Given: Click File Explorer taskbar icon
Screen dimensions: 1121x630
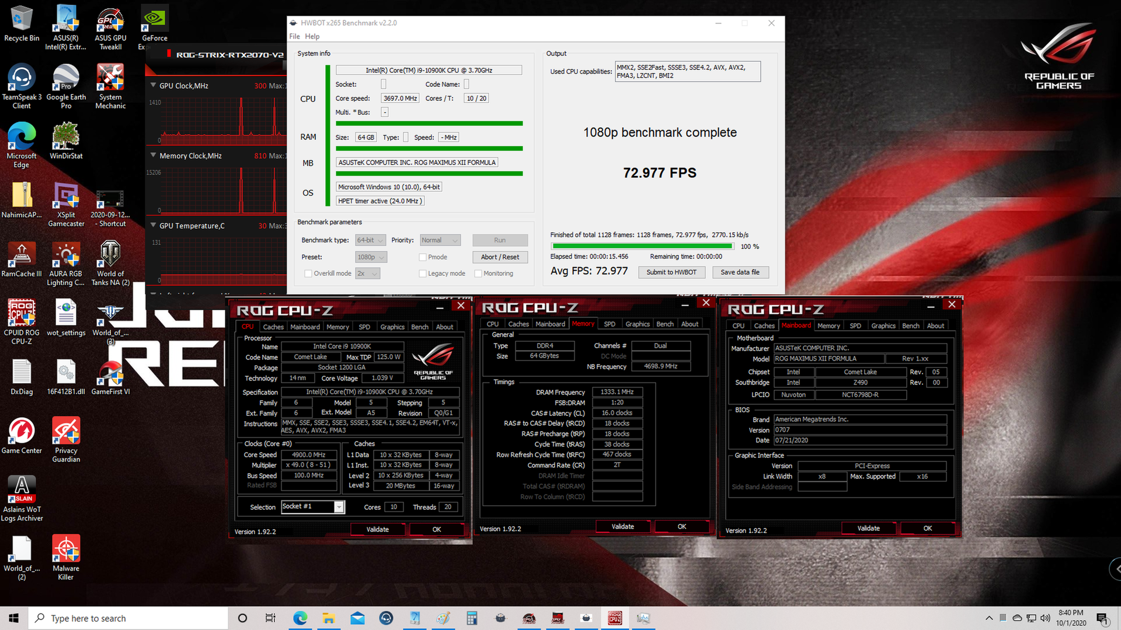Looking at the screenshot, I should [x=329, y=618].
